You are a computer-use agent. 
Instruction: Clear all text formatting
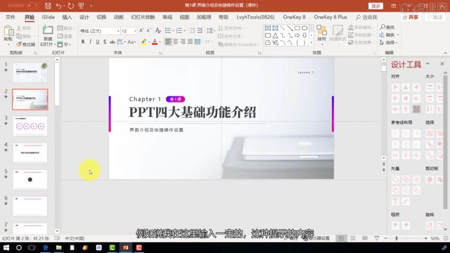(x=158, y=30)
